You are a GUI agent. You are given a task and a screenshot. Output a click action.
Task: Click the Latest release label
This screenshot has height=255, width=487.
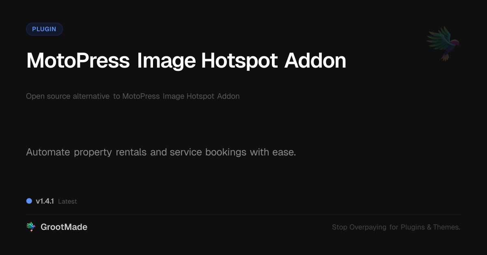click(67, 201)
